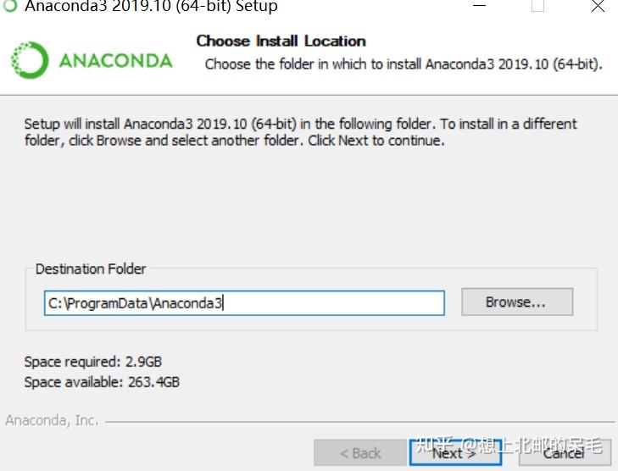Click the Anaconda icon in the title bar
The height and width of the screenshot is (471, 618).
tap(10, 6)
